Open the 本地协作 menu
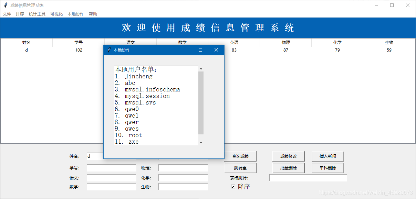Screen dimensions: 416x199 point(75,14)
